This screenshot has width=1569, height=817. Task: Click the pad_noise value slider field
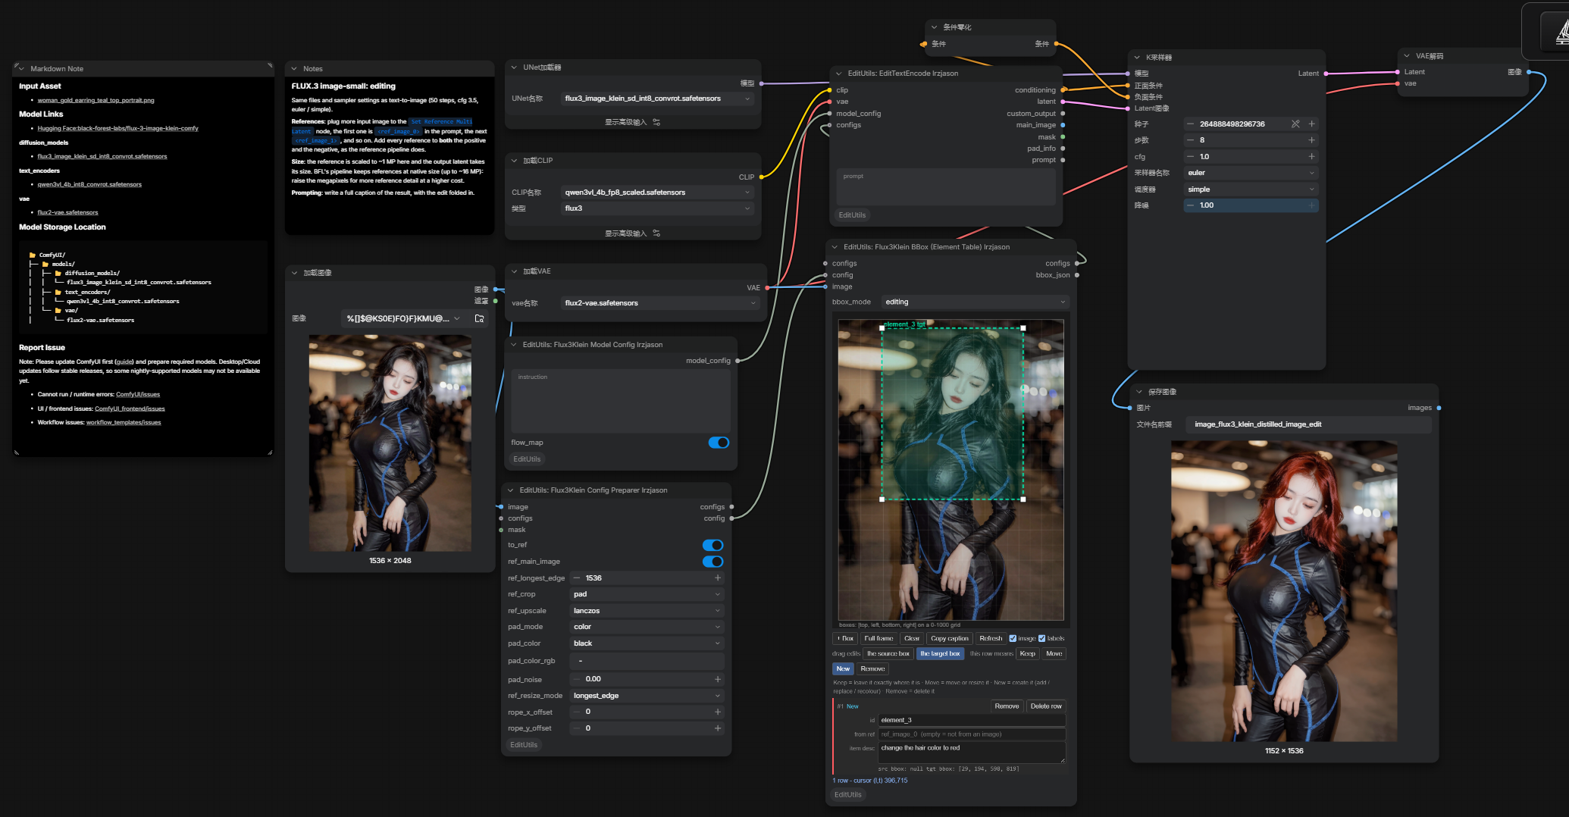click(647, 679)
